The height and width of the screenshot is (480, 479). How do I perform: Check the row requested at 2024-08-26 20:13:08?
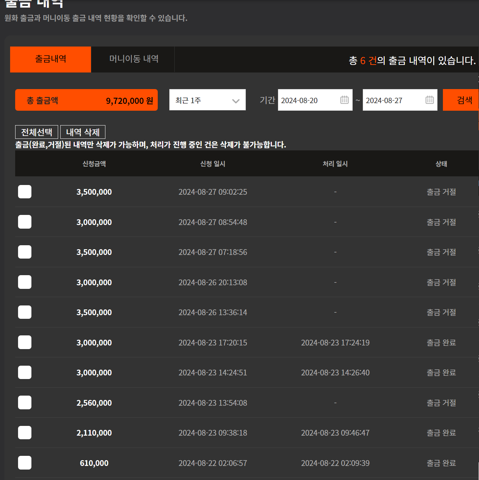click(25, 282)
